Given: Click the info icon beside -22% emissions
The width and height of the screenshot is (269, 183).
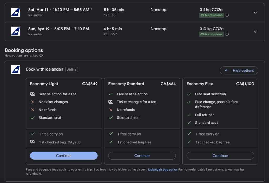Looking at the screenshot, I should click(227, 15).
